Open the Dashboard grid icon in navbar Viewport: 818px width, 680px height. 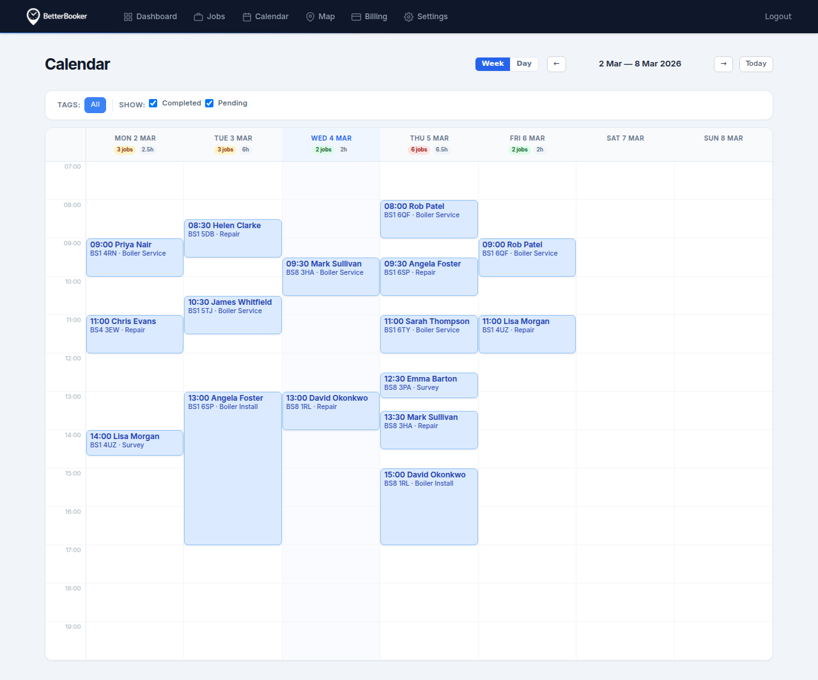127,17
